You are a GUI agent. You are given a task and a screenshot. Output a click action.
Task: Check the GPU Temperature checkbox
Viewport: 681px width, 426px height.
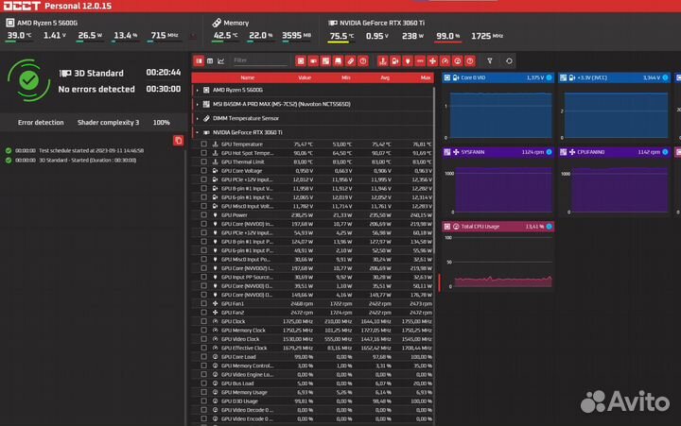click(x=203, y=145)
